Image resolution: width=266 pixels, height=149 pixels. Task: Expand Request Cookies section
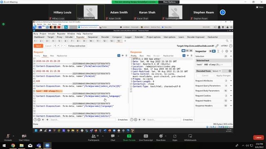(x=214, y=96)
